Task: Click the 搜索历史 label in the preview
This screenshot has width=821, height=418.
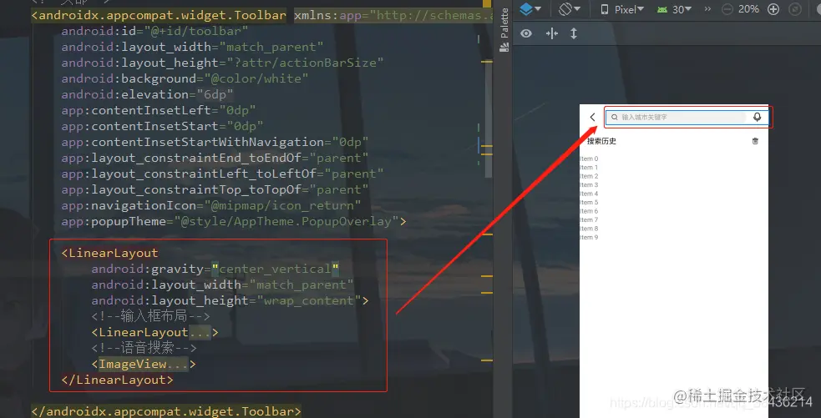Action: (x=601, y=141)
